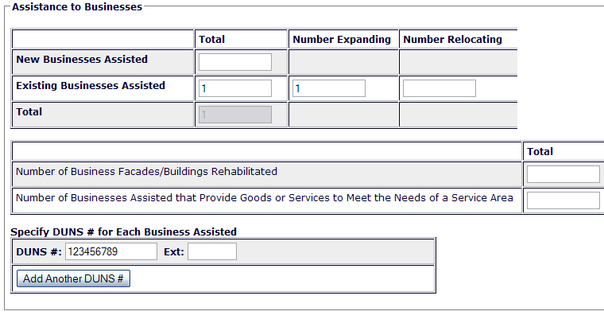Click the Number of Business Facades/Buildings Rehabilitated label
Viewport: 604px width, 319px height.
click(x=146, y=171)
